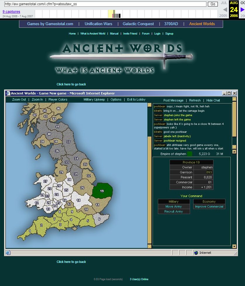Image resolution: width=245 pixels, height=286 pixels.
Task: Open the Forum navigation link
Action: coord(146,34)
